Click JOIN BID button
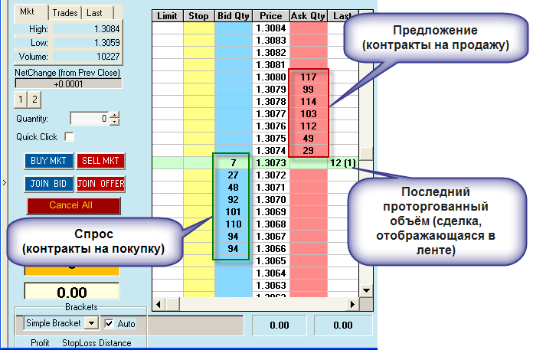This screenshot has width=533, height=350. [49, 184]
